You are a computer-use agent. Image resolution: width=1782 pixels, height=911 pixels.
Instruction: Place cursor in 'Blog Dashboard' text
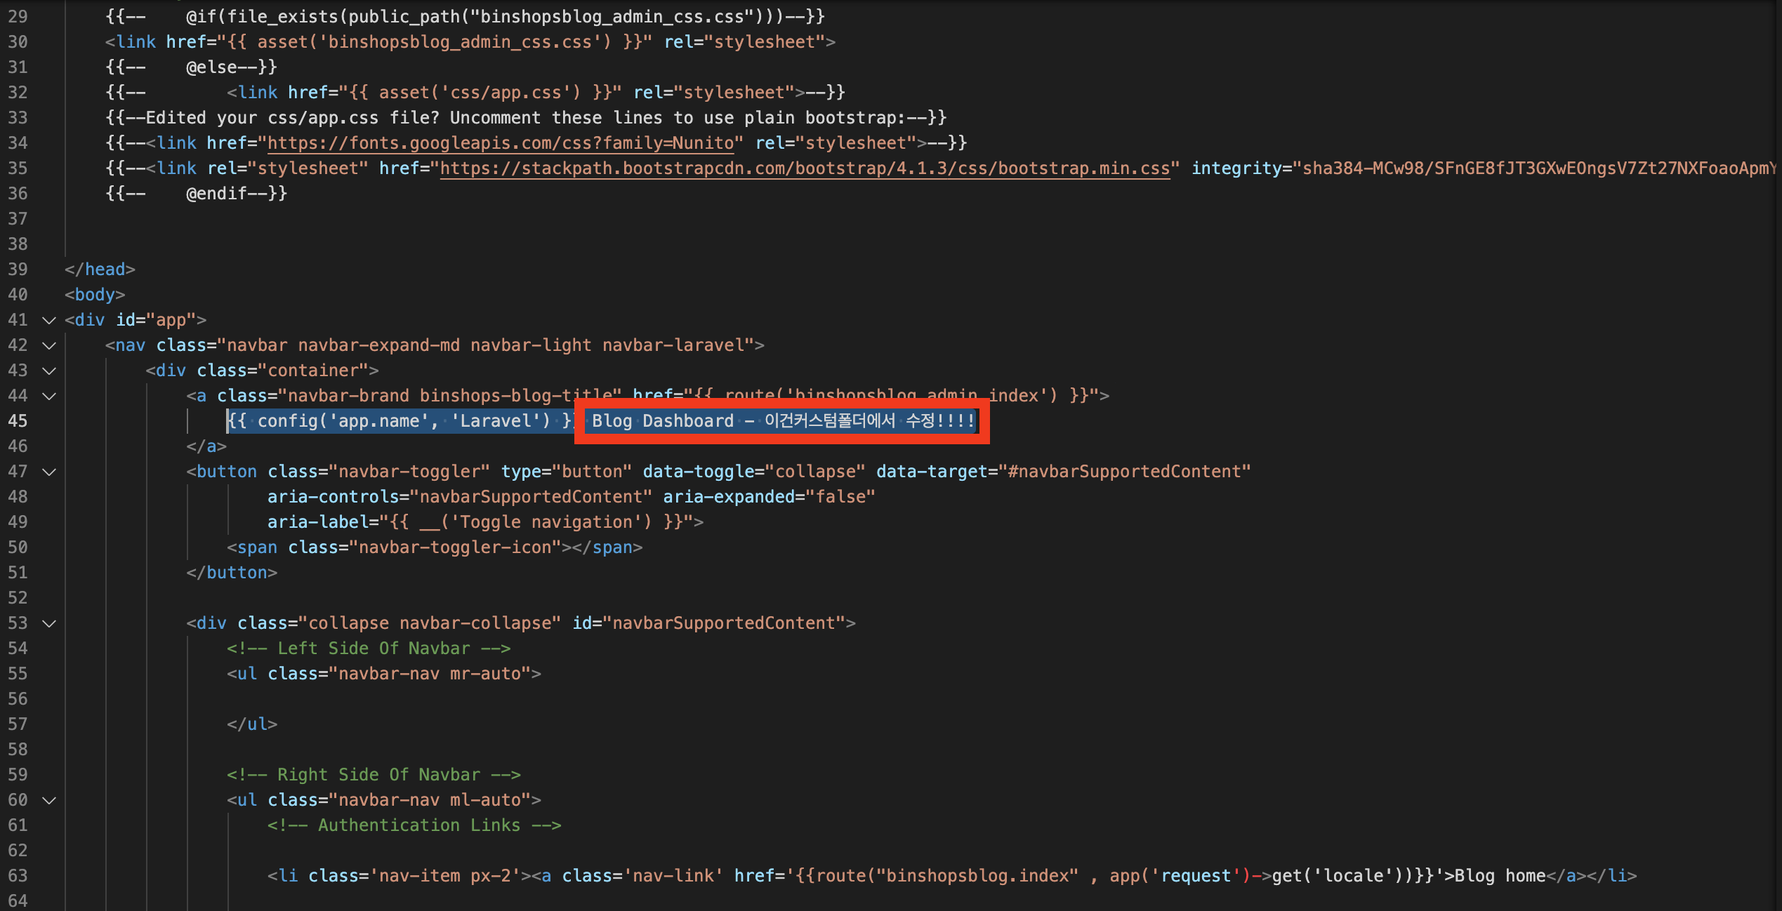662,421
